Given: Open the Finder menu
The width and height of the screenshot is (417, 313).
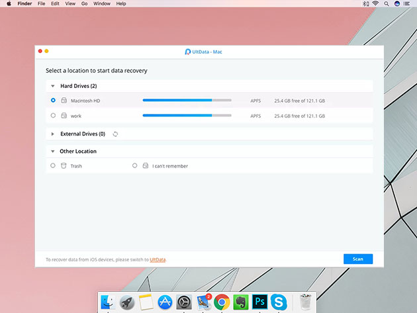Looking at the screenshot, I should 24,3.
